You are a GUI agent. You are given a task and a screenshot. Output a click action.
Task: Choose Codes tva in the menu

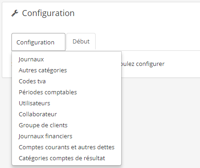pos(66,81)
